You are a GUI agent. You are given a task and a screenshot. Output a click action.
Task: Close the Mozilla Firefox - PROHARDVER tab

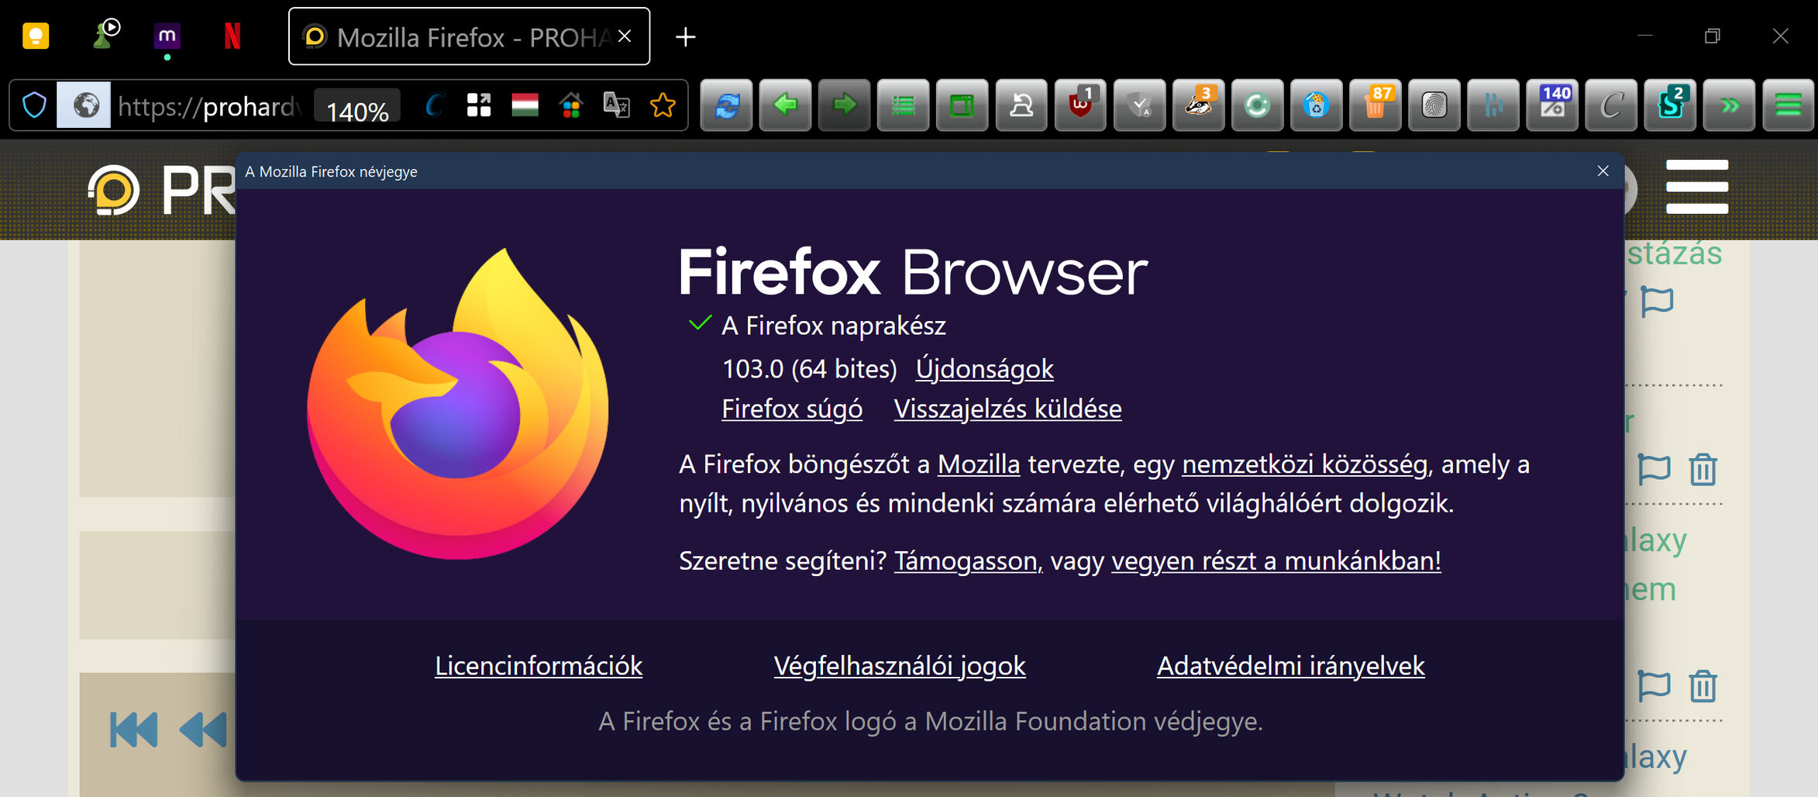coord(625,36)
